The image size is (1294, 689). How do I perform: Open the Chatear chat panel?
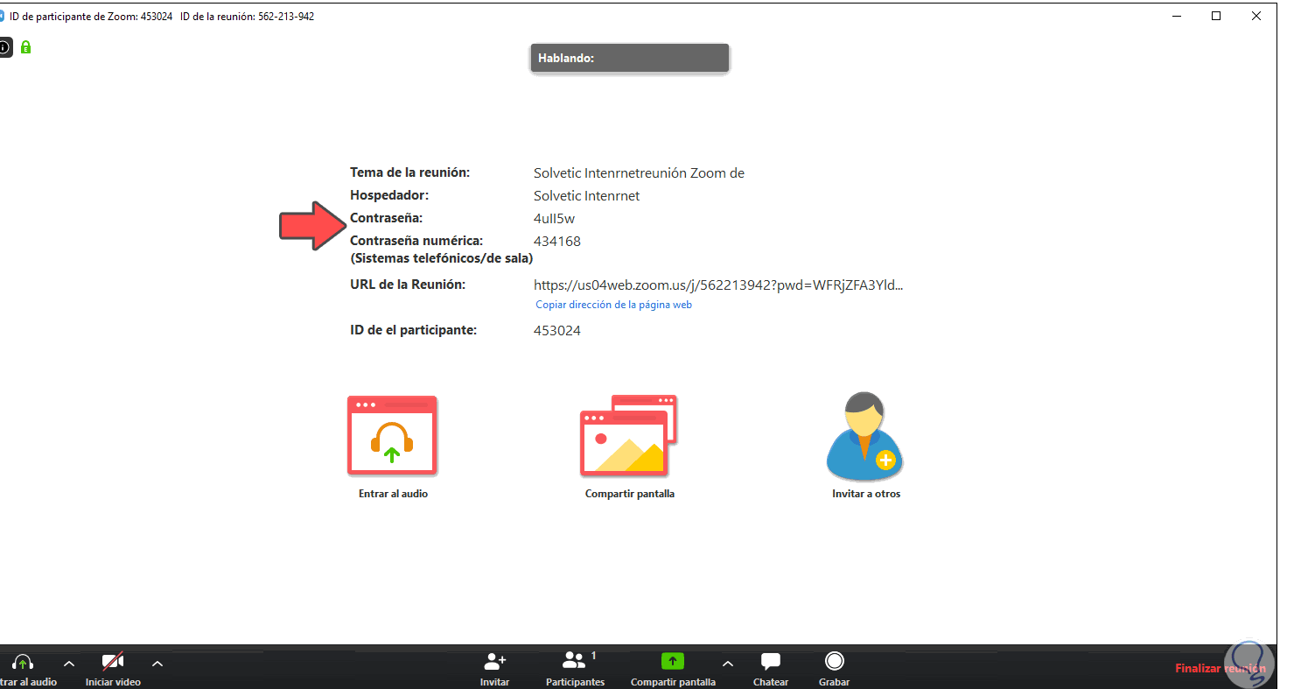(x=771, y=670)
